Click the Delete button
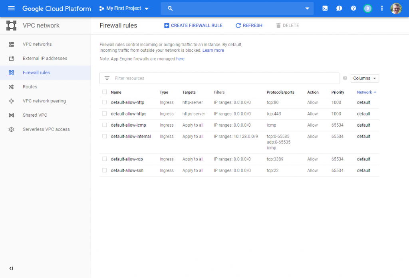The width and height of the screenshot is (409, 278). click(x=288, y=25)
